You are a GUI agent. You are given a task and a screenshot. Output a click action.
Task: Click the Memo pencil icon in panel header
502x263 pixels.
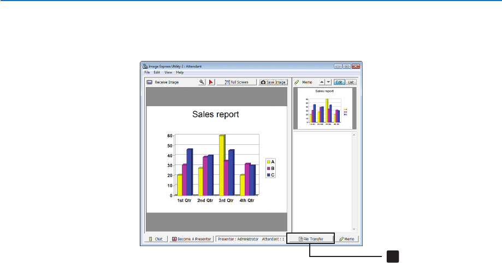pos(297,82)
